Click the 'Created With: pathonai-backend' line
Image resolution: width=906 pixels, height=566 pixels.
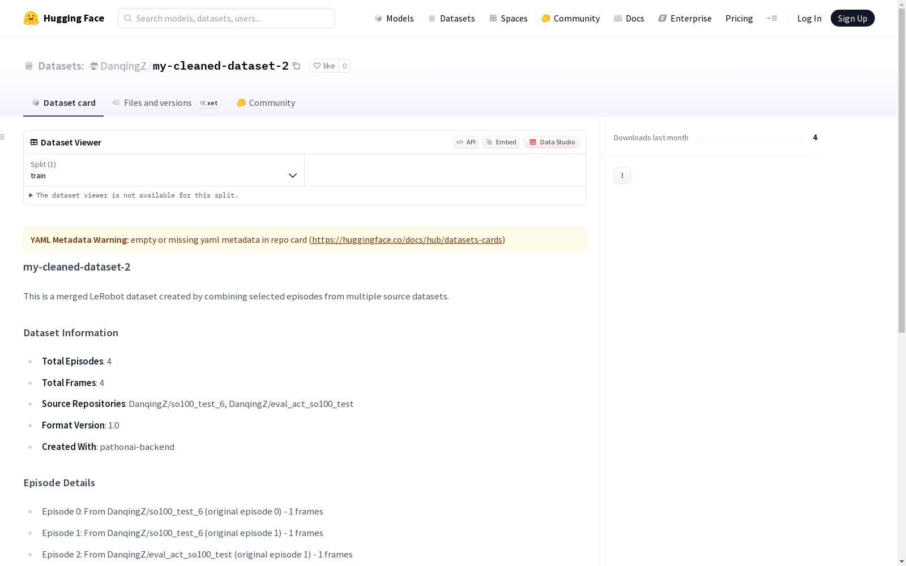pyautogui.click(x=108, y=447)
